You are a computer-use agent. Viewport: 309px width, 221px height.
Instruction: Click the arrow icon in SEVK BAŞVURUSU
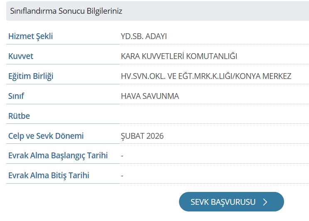click(x=265, y=202)
